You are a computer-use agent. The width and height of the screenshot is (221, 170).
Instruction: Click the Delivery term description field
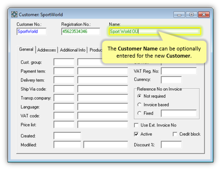pos(103,80)
